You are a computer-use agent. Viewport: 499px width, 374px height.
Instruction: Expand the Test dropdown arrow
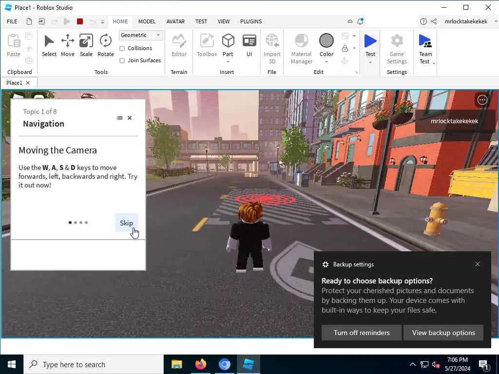370,62
